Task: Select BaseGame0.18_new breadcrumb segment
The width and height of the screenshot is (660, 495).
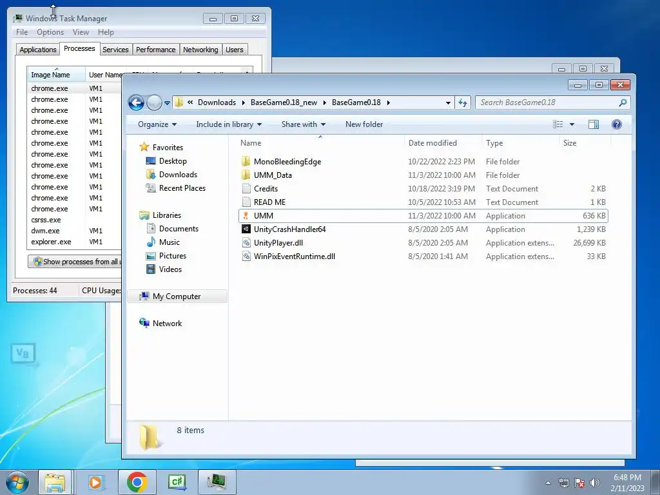Action: point(284,102)
